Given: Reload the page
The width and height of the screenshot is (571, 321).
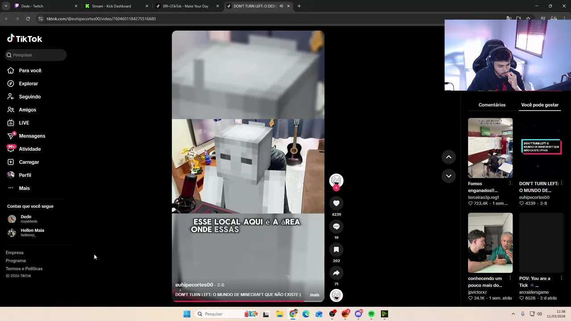Looking at the screenshot, I should 28,19.
